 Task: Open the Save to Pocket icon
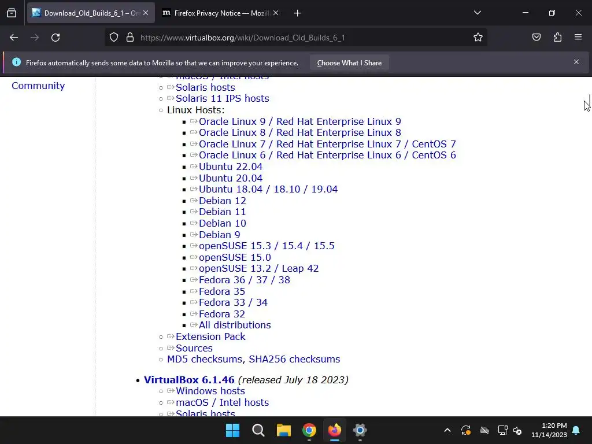tap(536, 37)
